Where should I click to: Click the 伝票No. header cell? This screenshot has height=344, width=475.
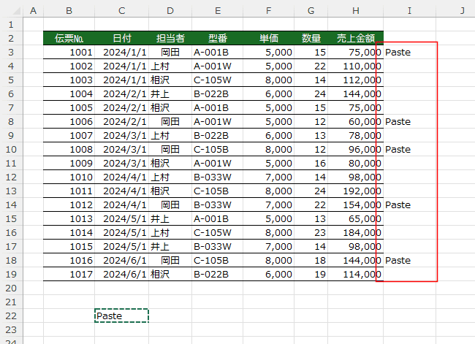pyautogui.click(x=69, y=39)
